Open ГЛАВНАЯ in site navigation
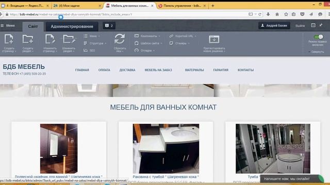The image size is (330, 185). [82, 70]
